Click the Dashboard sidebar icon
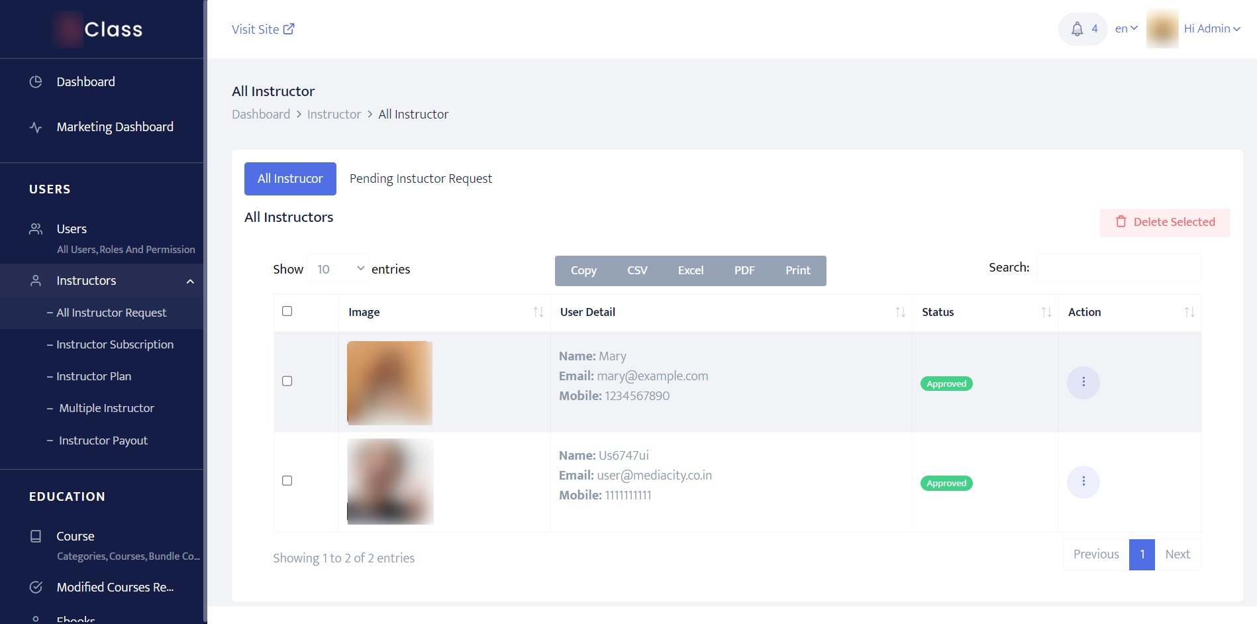 [x=35, y=81]
